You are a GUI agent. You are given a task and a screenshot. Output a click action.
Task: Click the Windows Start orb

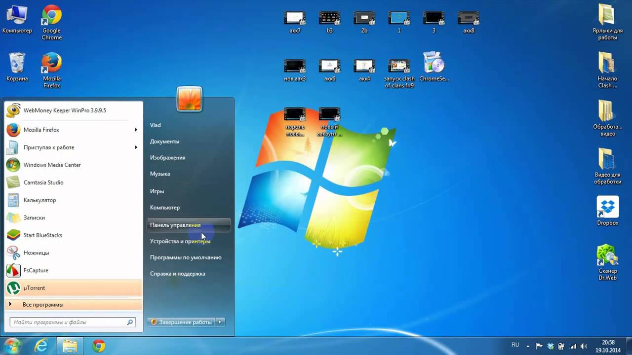coord(12,346)
